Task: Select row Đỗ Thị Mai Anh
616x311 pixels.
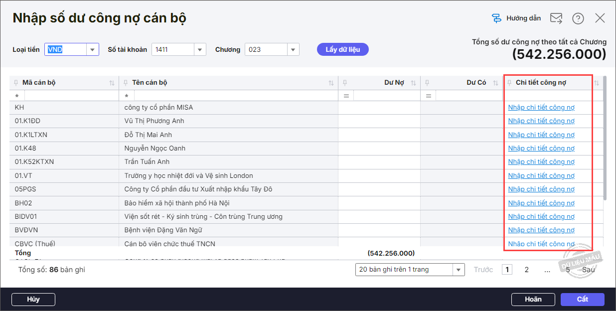Action: coord(306,135)
